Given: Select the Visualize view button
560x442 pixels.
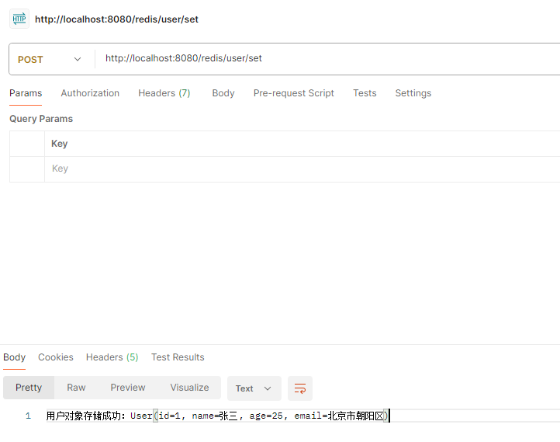Looking at the screenshot, I should pyautogui.click(x=190, y=388).
